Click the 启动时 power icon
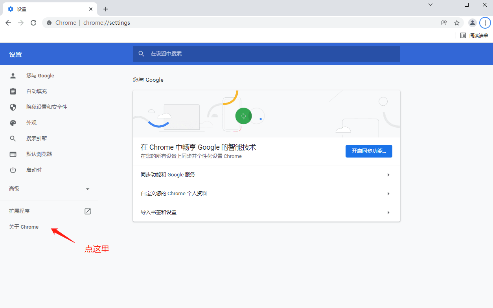Image resolution: width=493 pixels, height=308 pixels. tap(13, 170)
